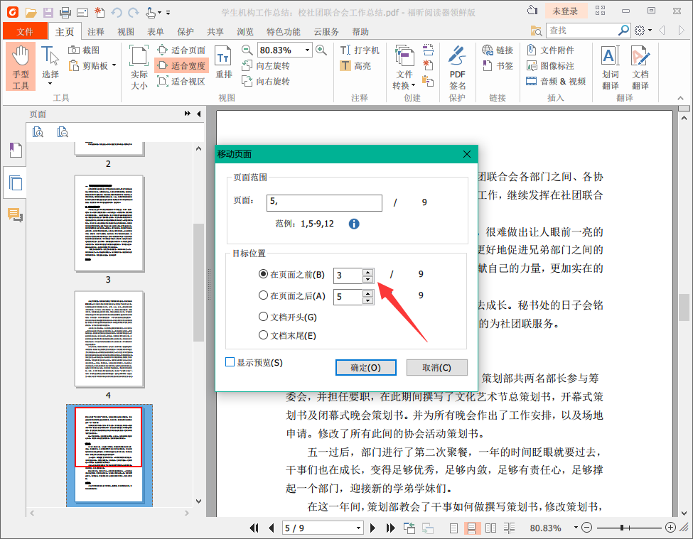Choose the 文档开头(G) radio option
693x539 pixels.
pyautogui.click(x=264, y=317)
